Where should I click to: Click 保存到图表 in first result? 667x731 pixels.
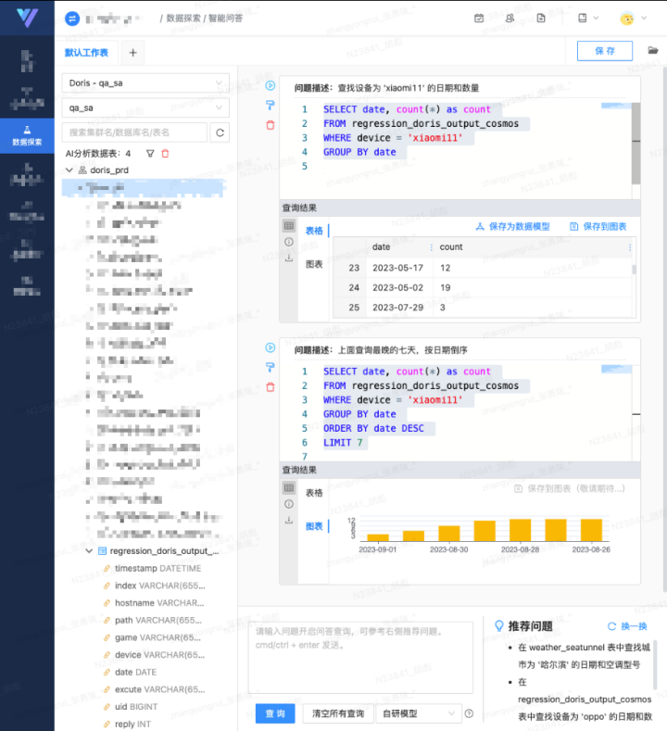598,227
